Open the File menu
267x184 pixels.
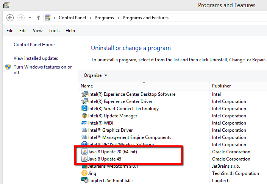tap(10, 31)
